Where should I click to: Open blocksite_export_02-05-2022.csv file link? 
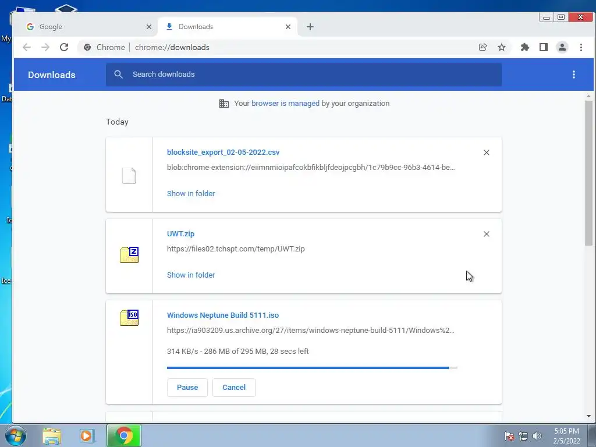223,152
